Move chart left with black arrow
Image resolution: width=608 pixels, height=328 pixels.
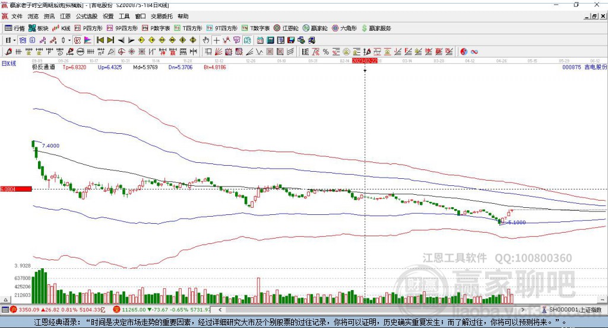(121, 40)
